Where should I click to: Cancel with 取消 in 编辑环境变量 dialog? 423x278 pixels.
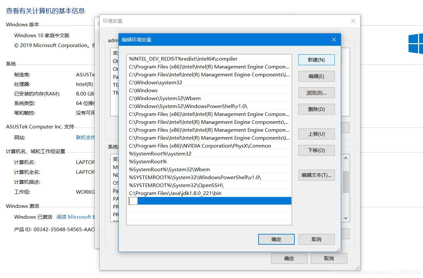click(316, 239)
